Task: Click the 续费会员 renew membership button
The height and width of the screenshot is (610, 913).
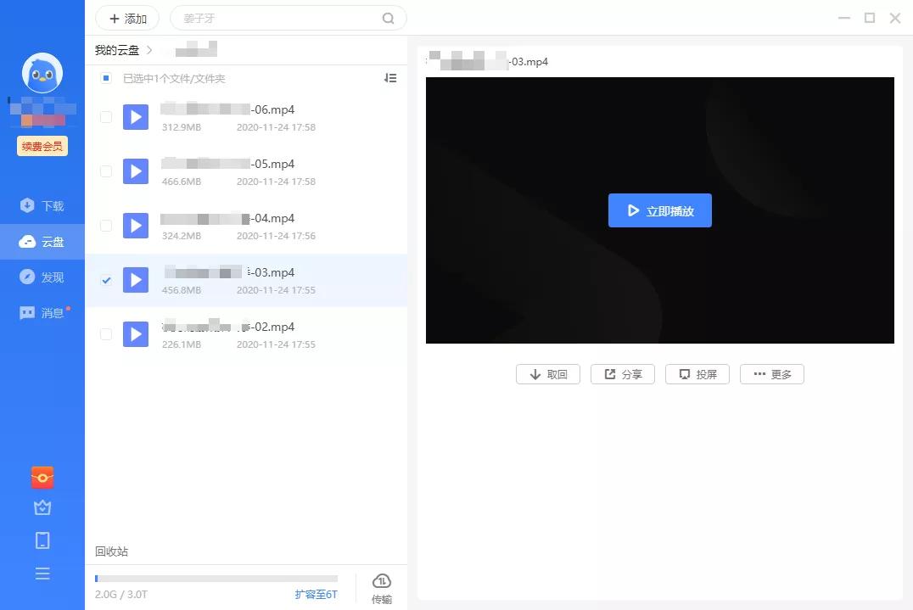Action: [x=42, y=146]
